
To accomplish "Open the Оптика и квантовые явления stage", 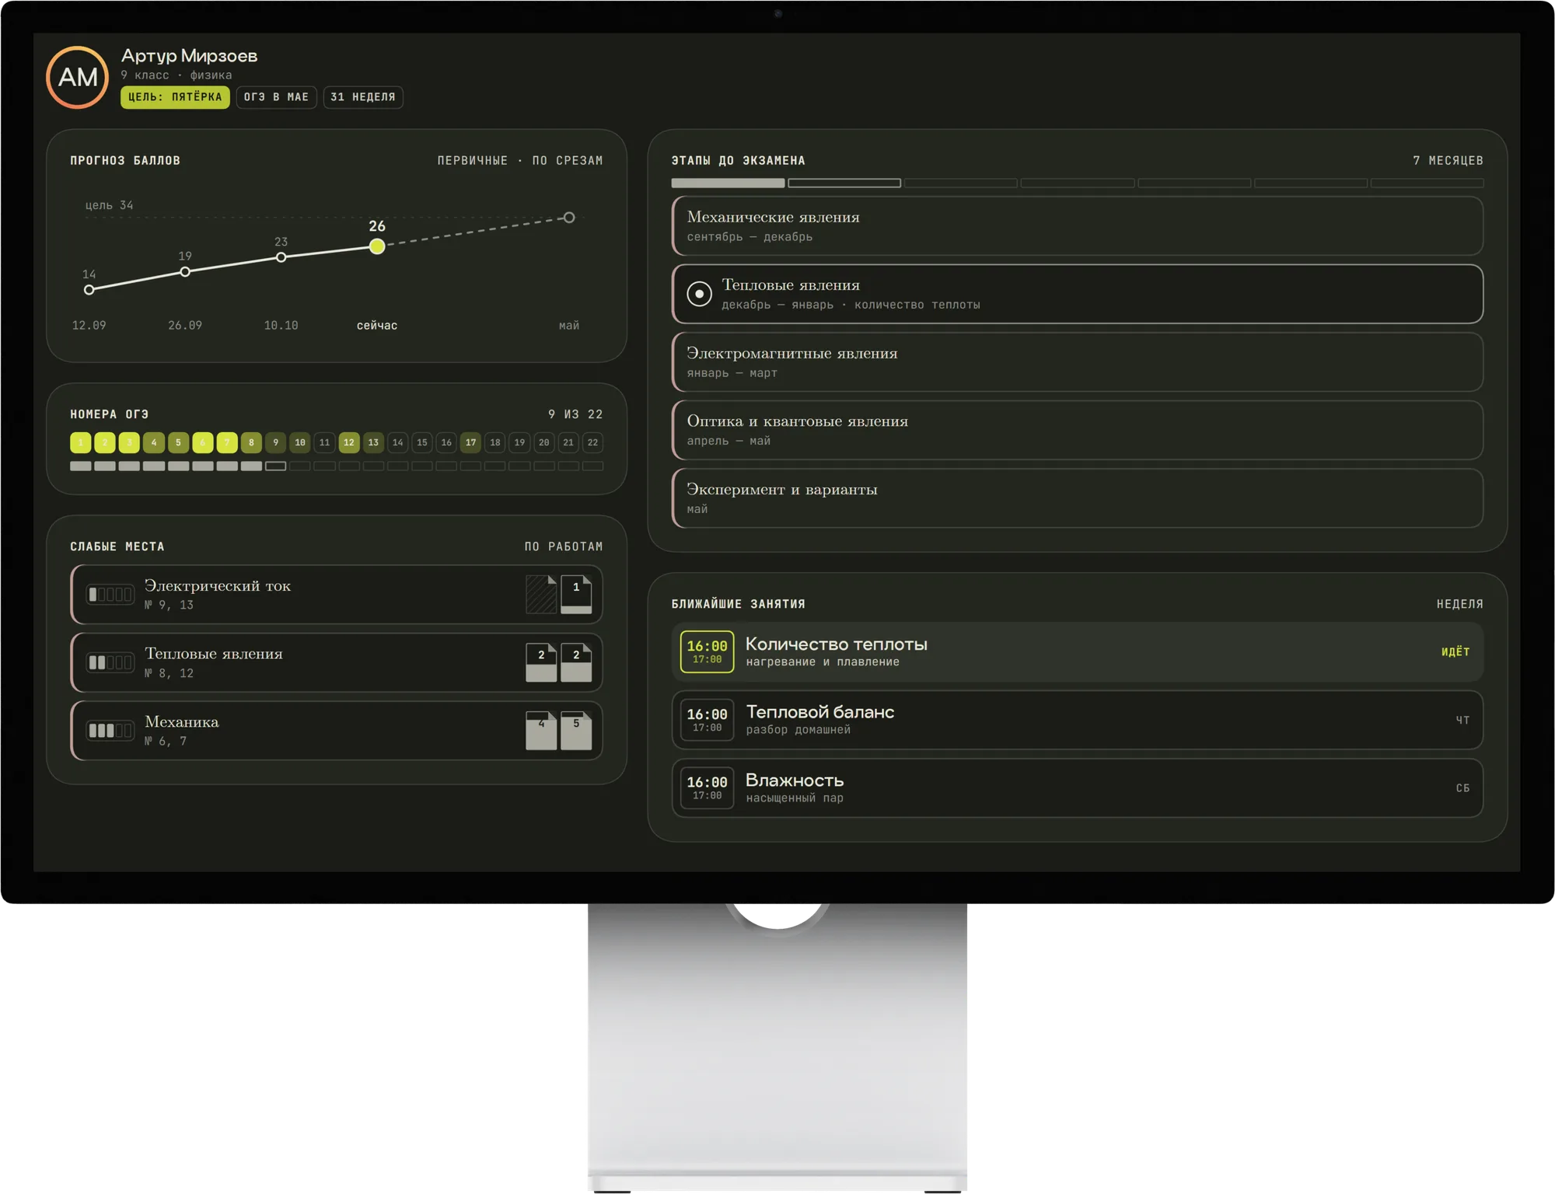I will click(x=1078, y=430).
